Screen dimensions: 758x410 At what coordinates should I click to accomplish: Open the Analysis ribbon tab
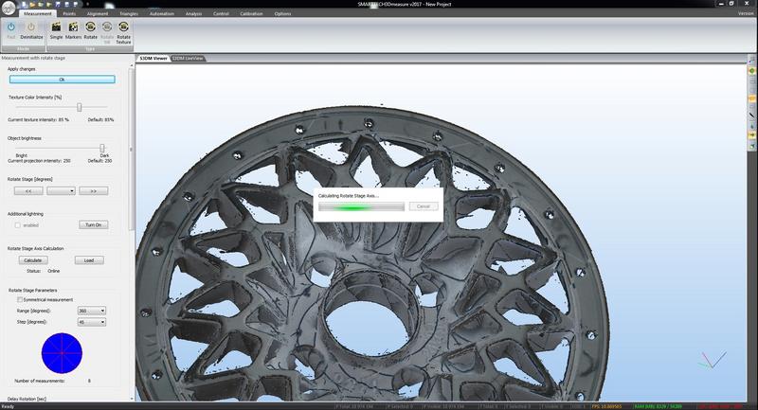193,13
